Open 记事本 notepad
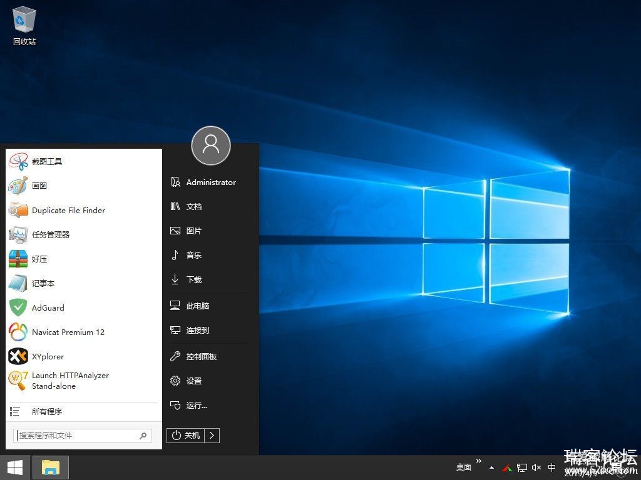The height and width of the screenshot is (480, 641). (84, 283)
